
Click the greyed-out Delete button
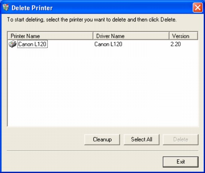tap(181, 140)
